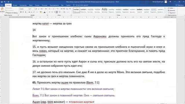
Task: Redo the last action
Action: pos(8,2)
